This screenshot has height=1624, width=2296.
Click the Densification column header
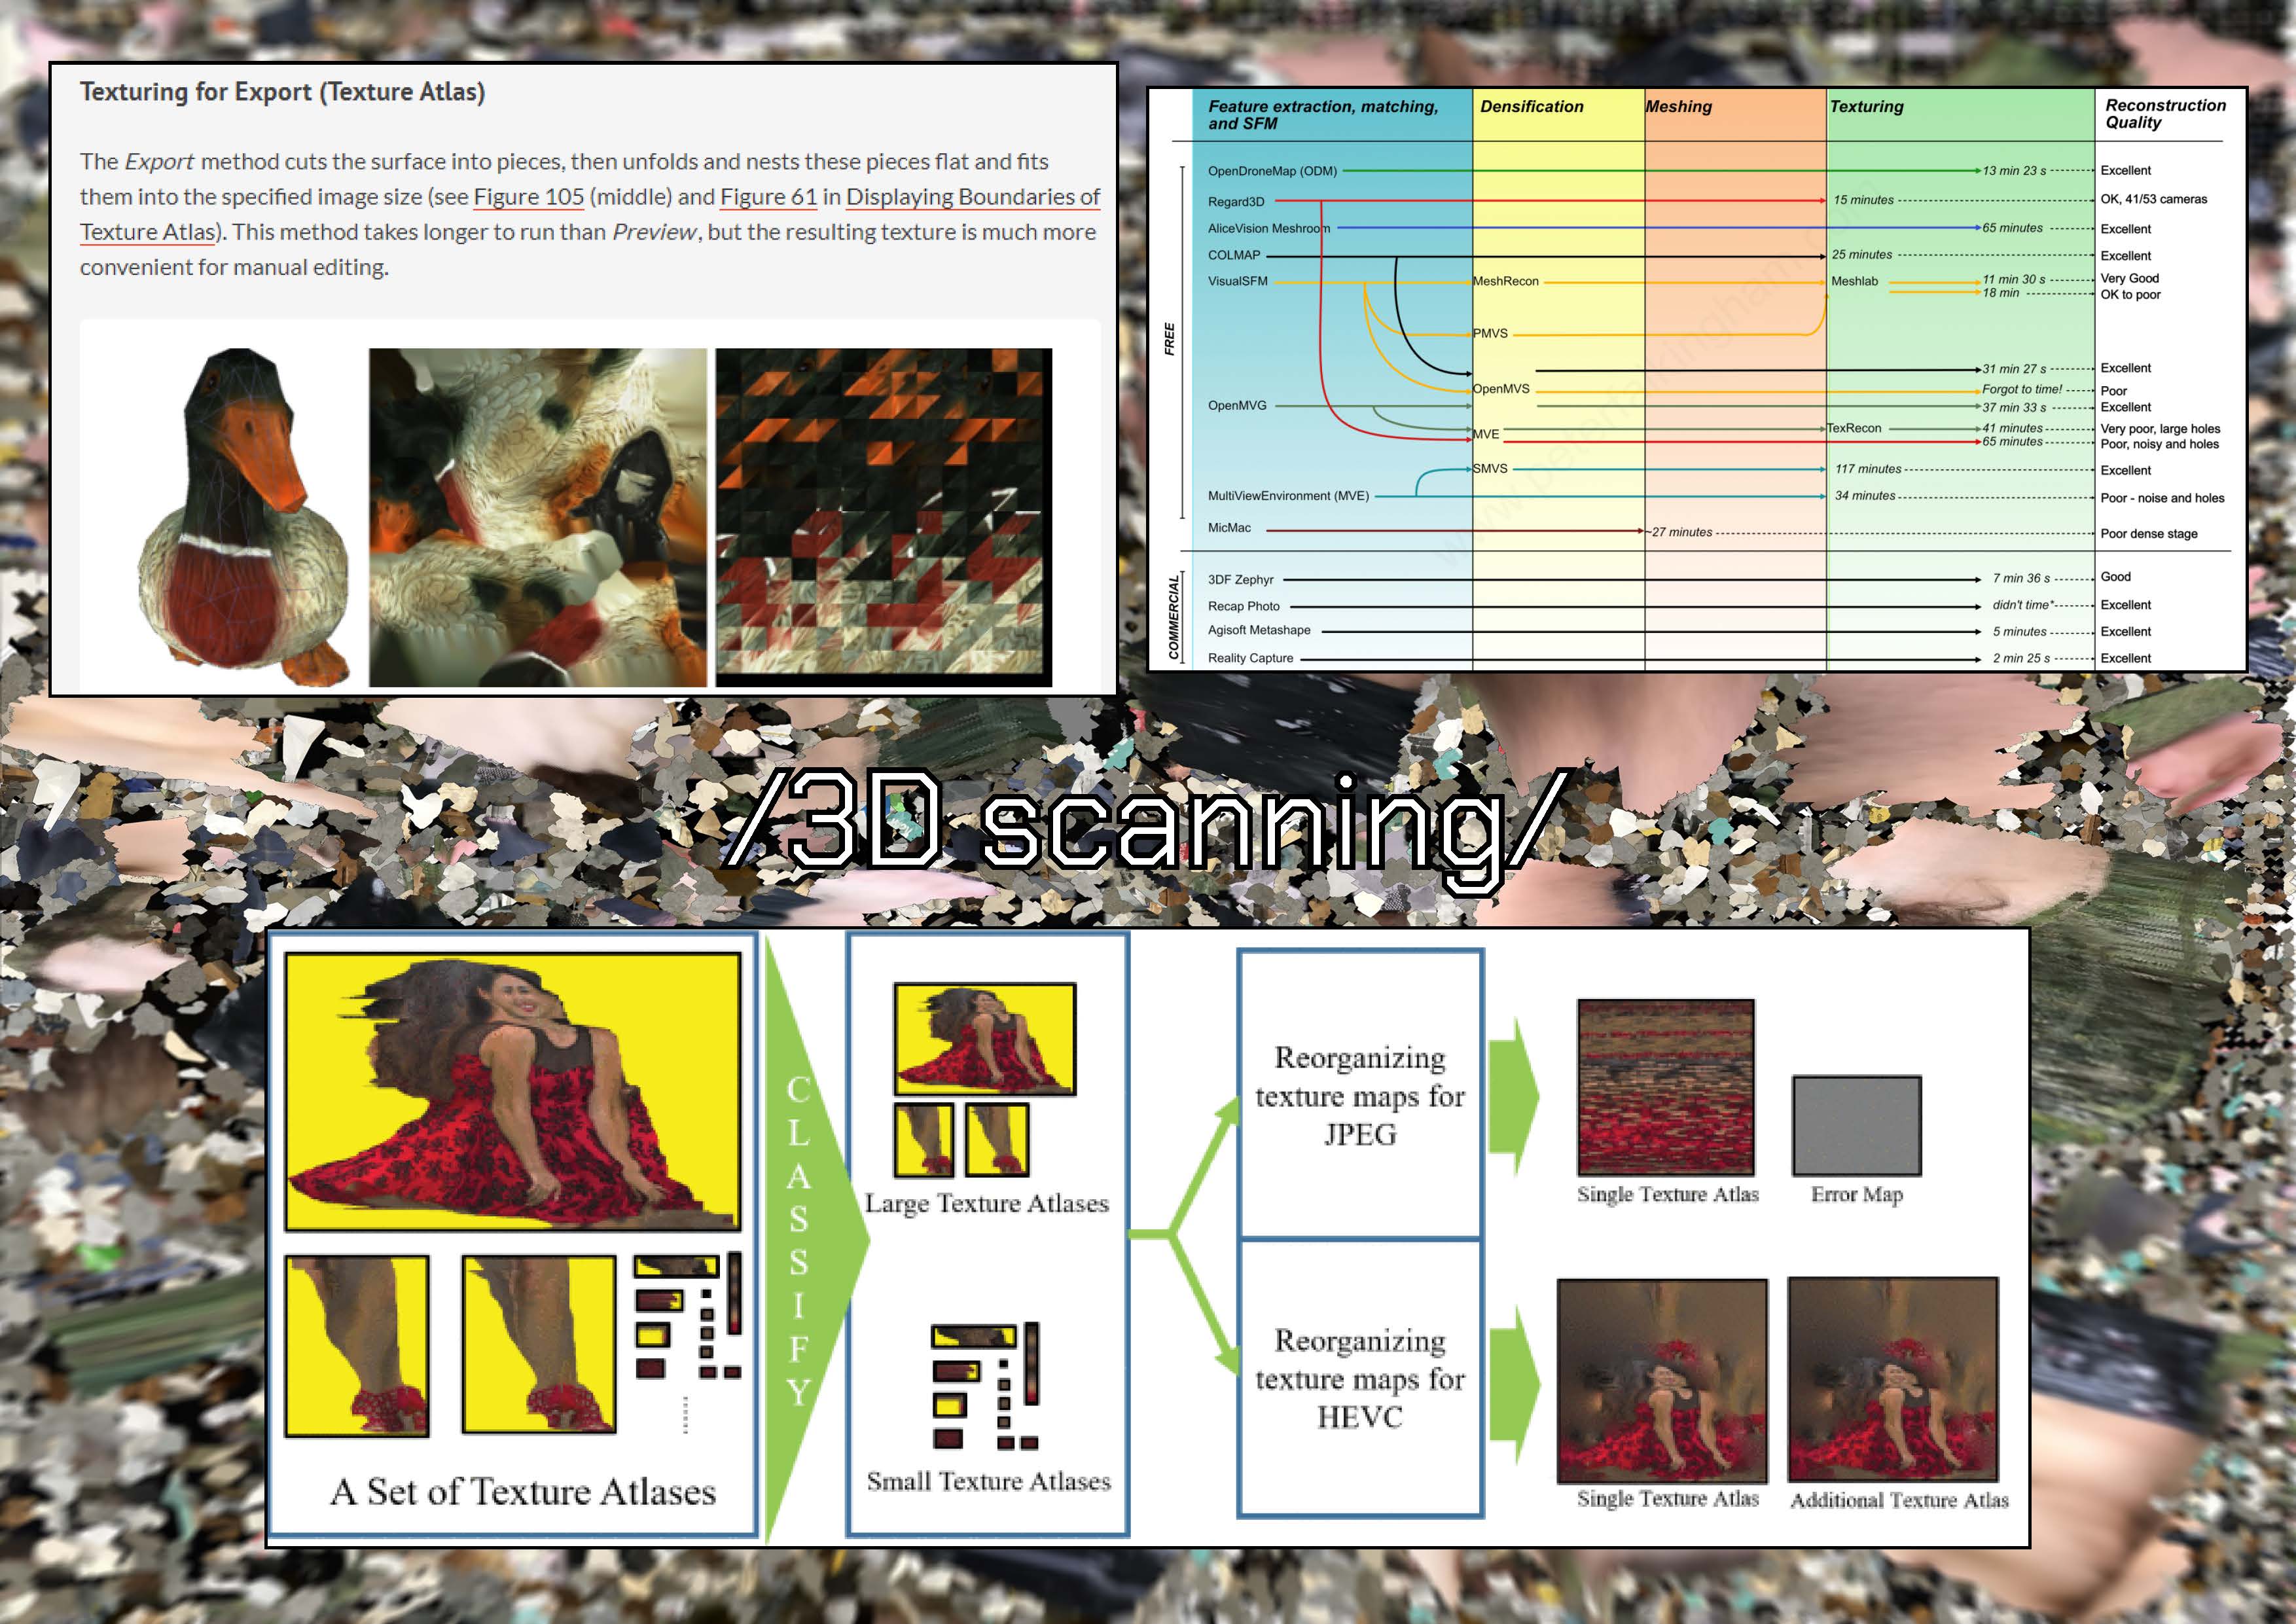[x=1531, y=107]
